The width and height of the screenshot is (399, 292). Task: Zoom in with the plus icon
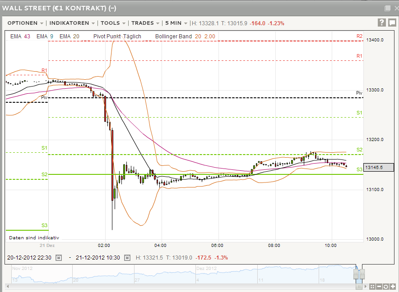(x=392, y=287)
